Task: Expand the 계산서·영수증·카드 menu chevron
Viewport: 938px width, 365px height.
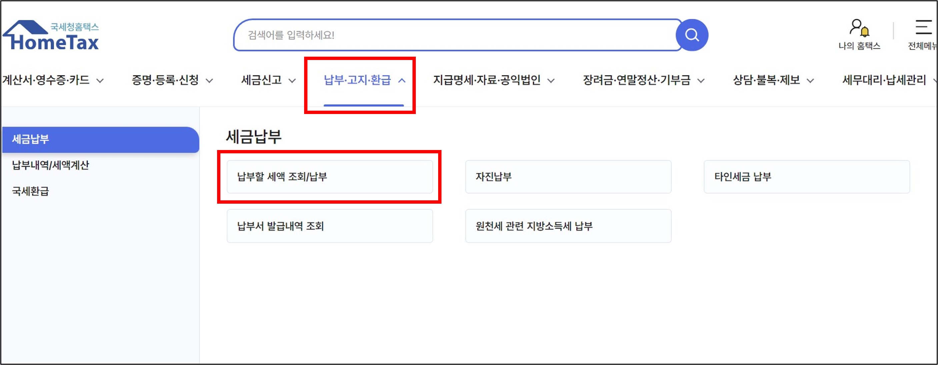Action: (x=100, y=81)
